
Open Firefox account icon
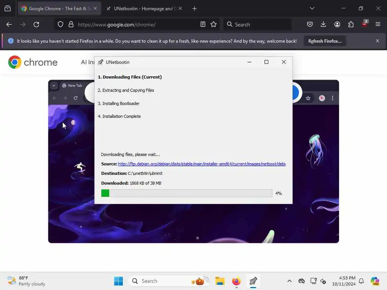pos(337,25)
